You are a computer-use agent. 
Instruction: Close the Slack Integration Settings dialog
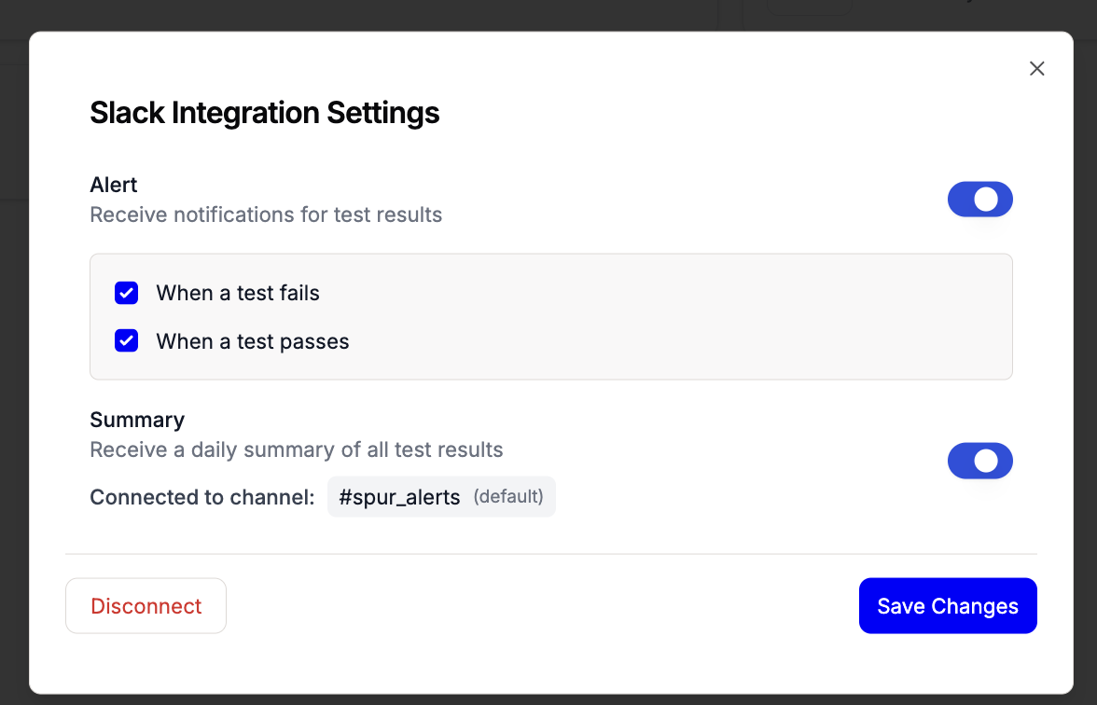click(1036, 69)
